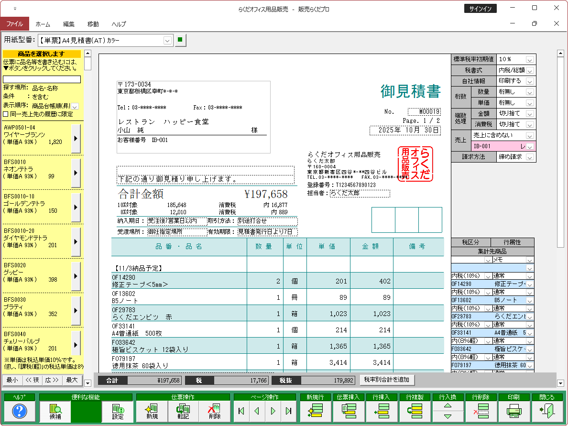Toggle the green square next to paper type
This screenshot has height=426, width=568.
click(x=180, y=40)
